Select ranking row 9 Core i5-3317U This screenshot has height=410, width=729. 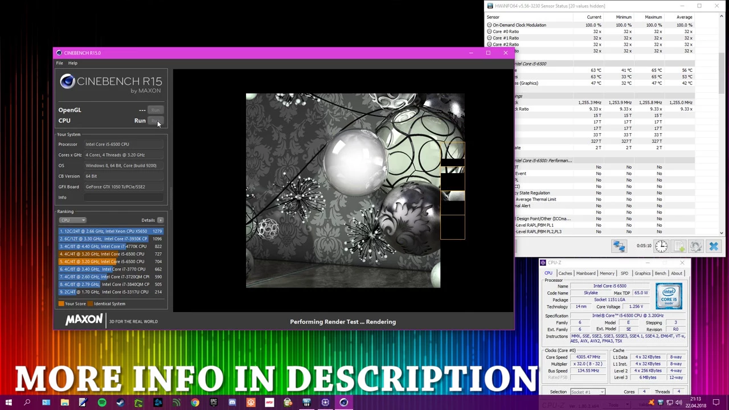(x=111, y=292)
